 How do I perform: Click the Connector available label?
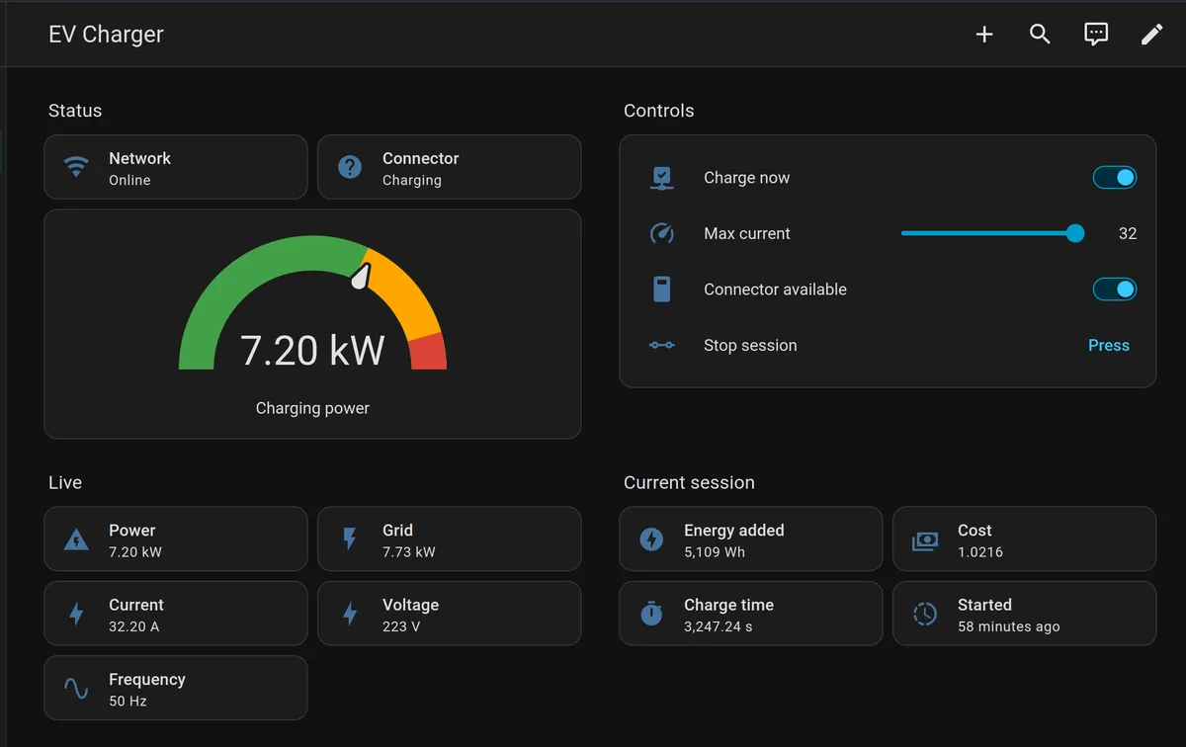(775, 290)
